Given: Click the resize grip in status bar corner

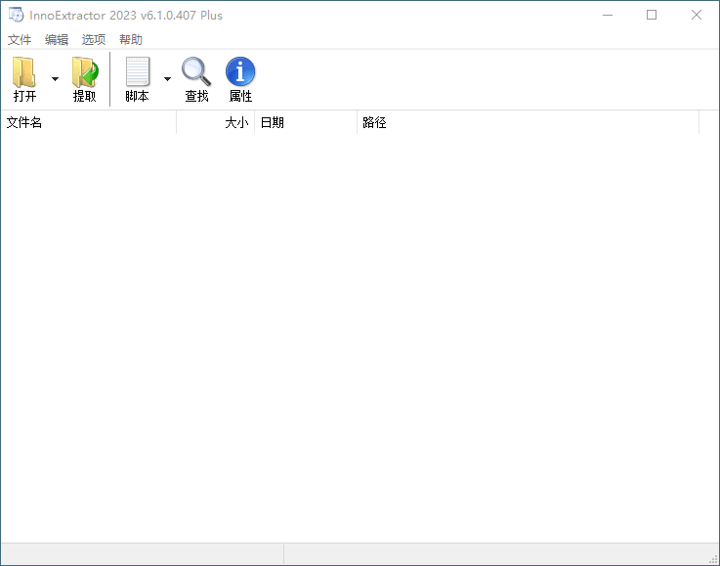Looking at the screenshot, I should tap(713, 558).
